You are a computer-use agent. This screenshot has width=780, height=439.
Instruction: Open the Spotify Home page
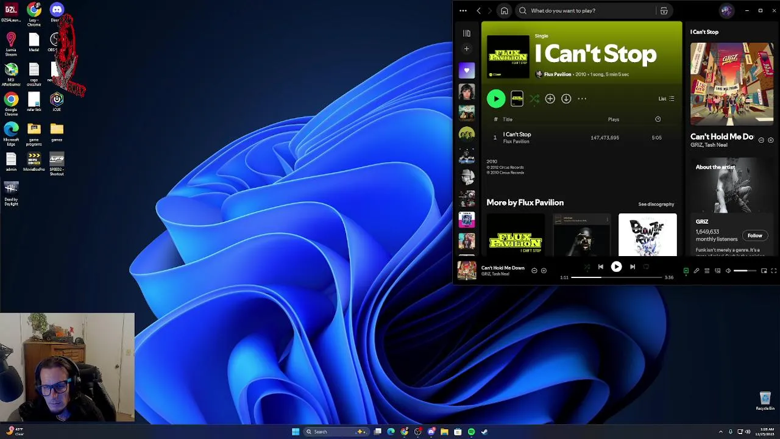(505, 10)
